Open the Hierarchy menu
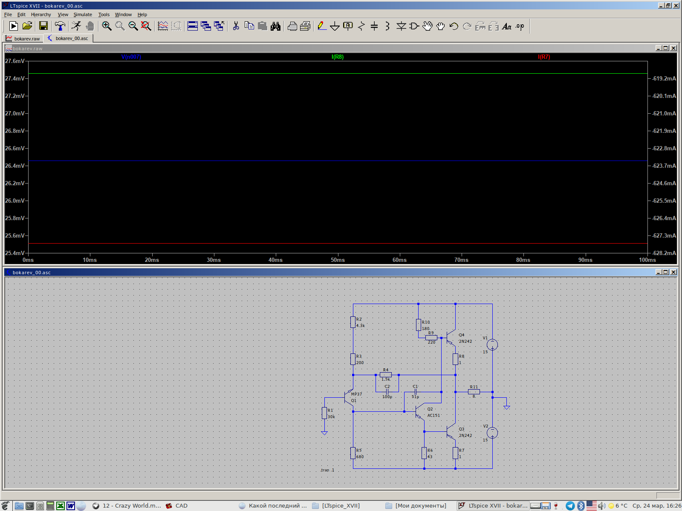Image resolution: width=682 pixels, height=511 pixels. [x=41, y=14]
